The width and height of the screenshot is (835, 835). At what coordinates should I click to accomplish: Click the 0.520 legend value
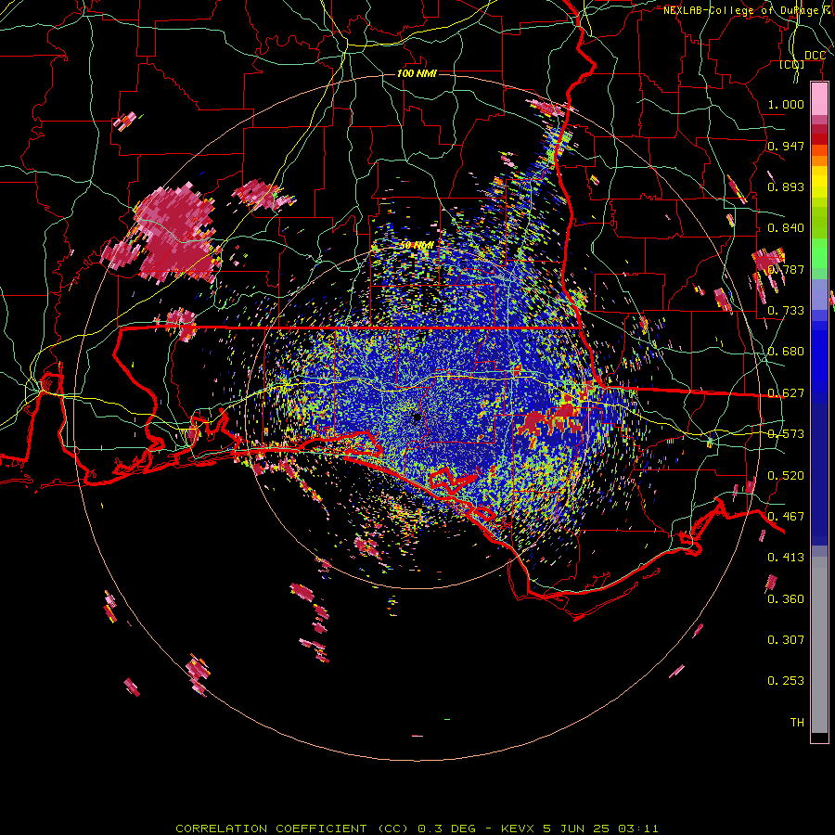coord(786,476)
